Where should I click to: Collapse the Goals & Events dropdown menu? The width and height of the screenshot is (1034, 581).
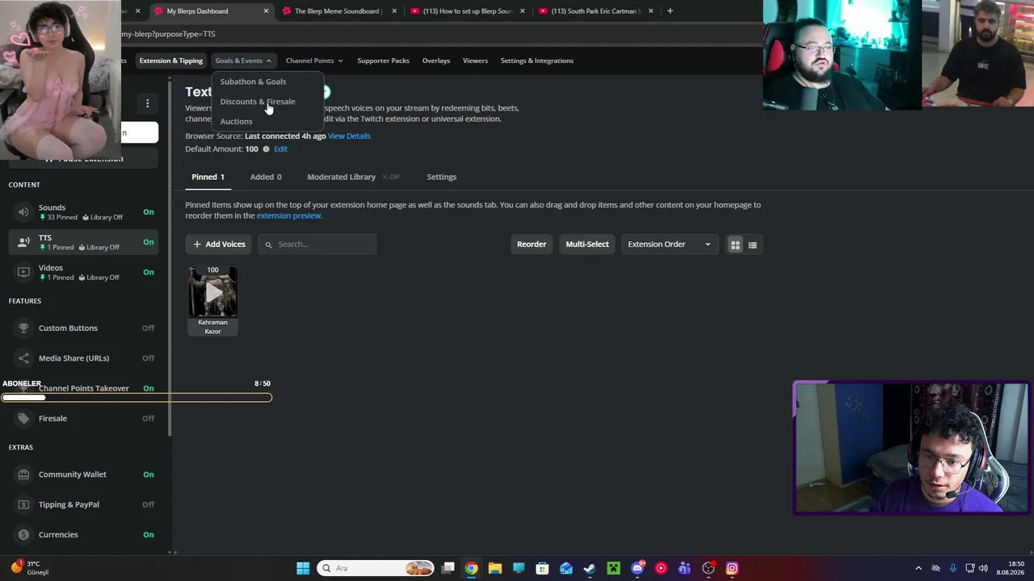243,61
